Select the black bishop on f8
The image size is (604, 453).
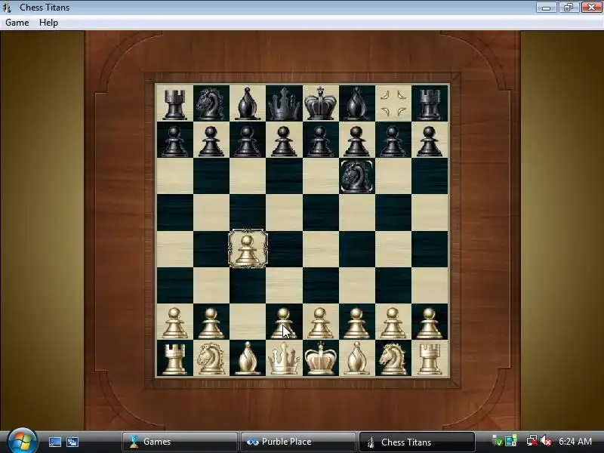coord(356,103)
